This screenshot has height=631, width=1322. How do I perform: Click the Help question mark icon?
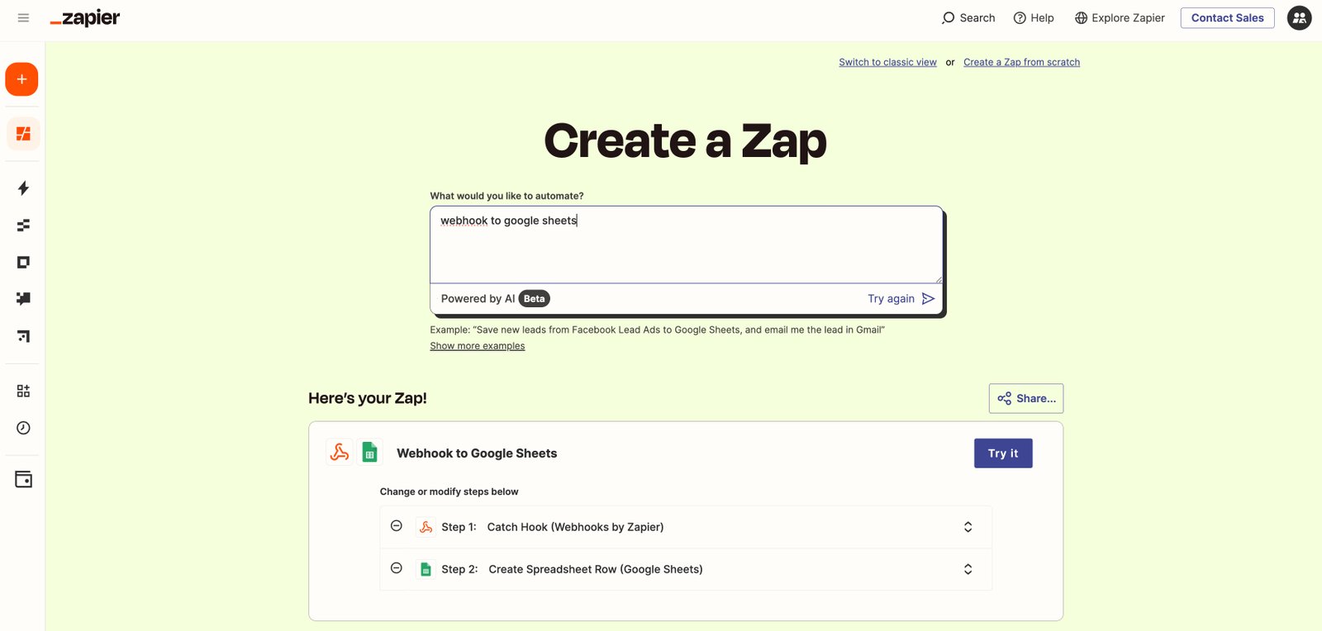click(1020, 18)
